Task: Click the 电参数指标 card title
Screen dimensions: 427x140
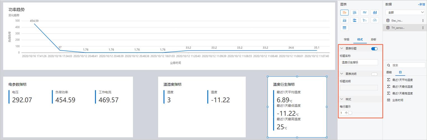Action: pyautogui.click(x=17, y=84)
